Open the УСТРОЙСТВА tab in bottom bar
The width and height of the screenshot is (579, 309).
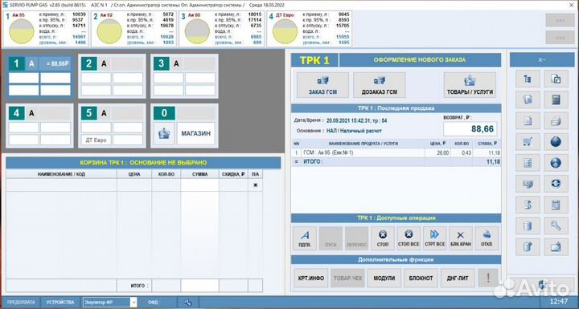(x=60, y=303)
